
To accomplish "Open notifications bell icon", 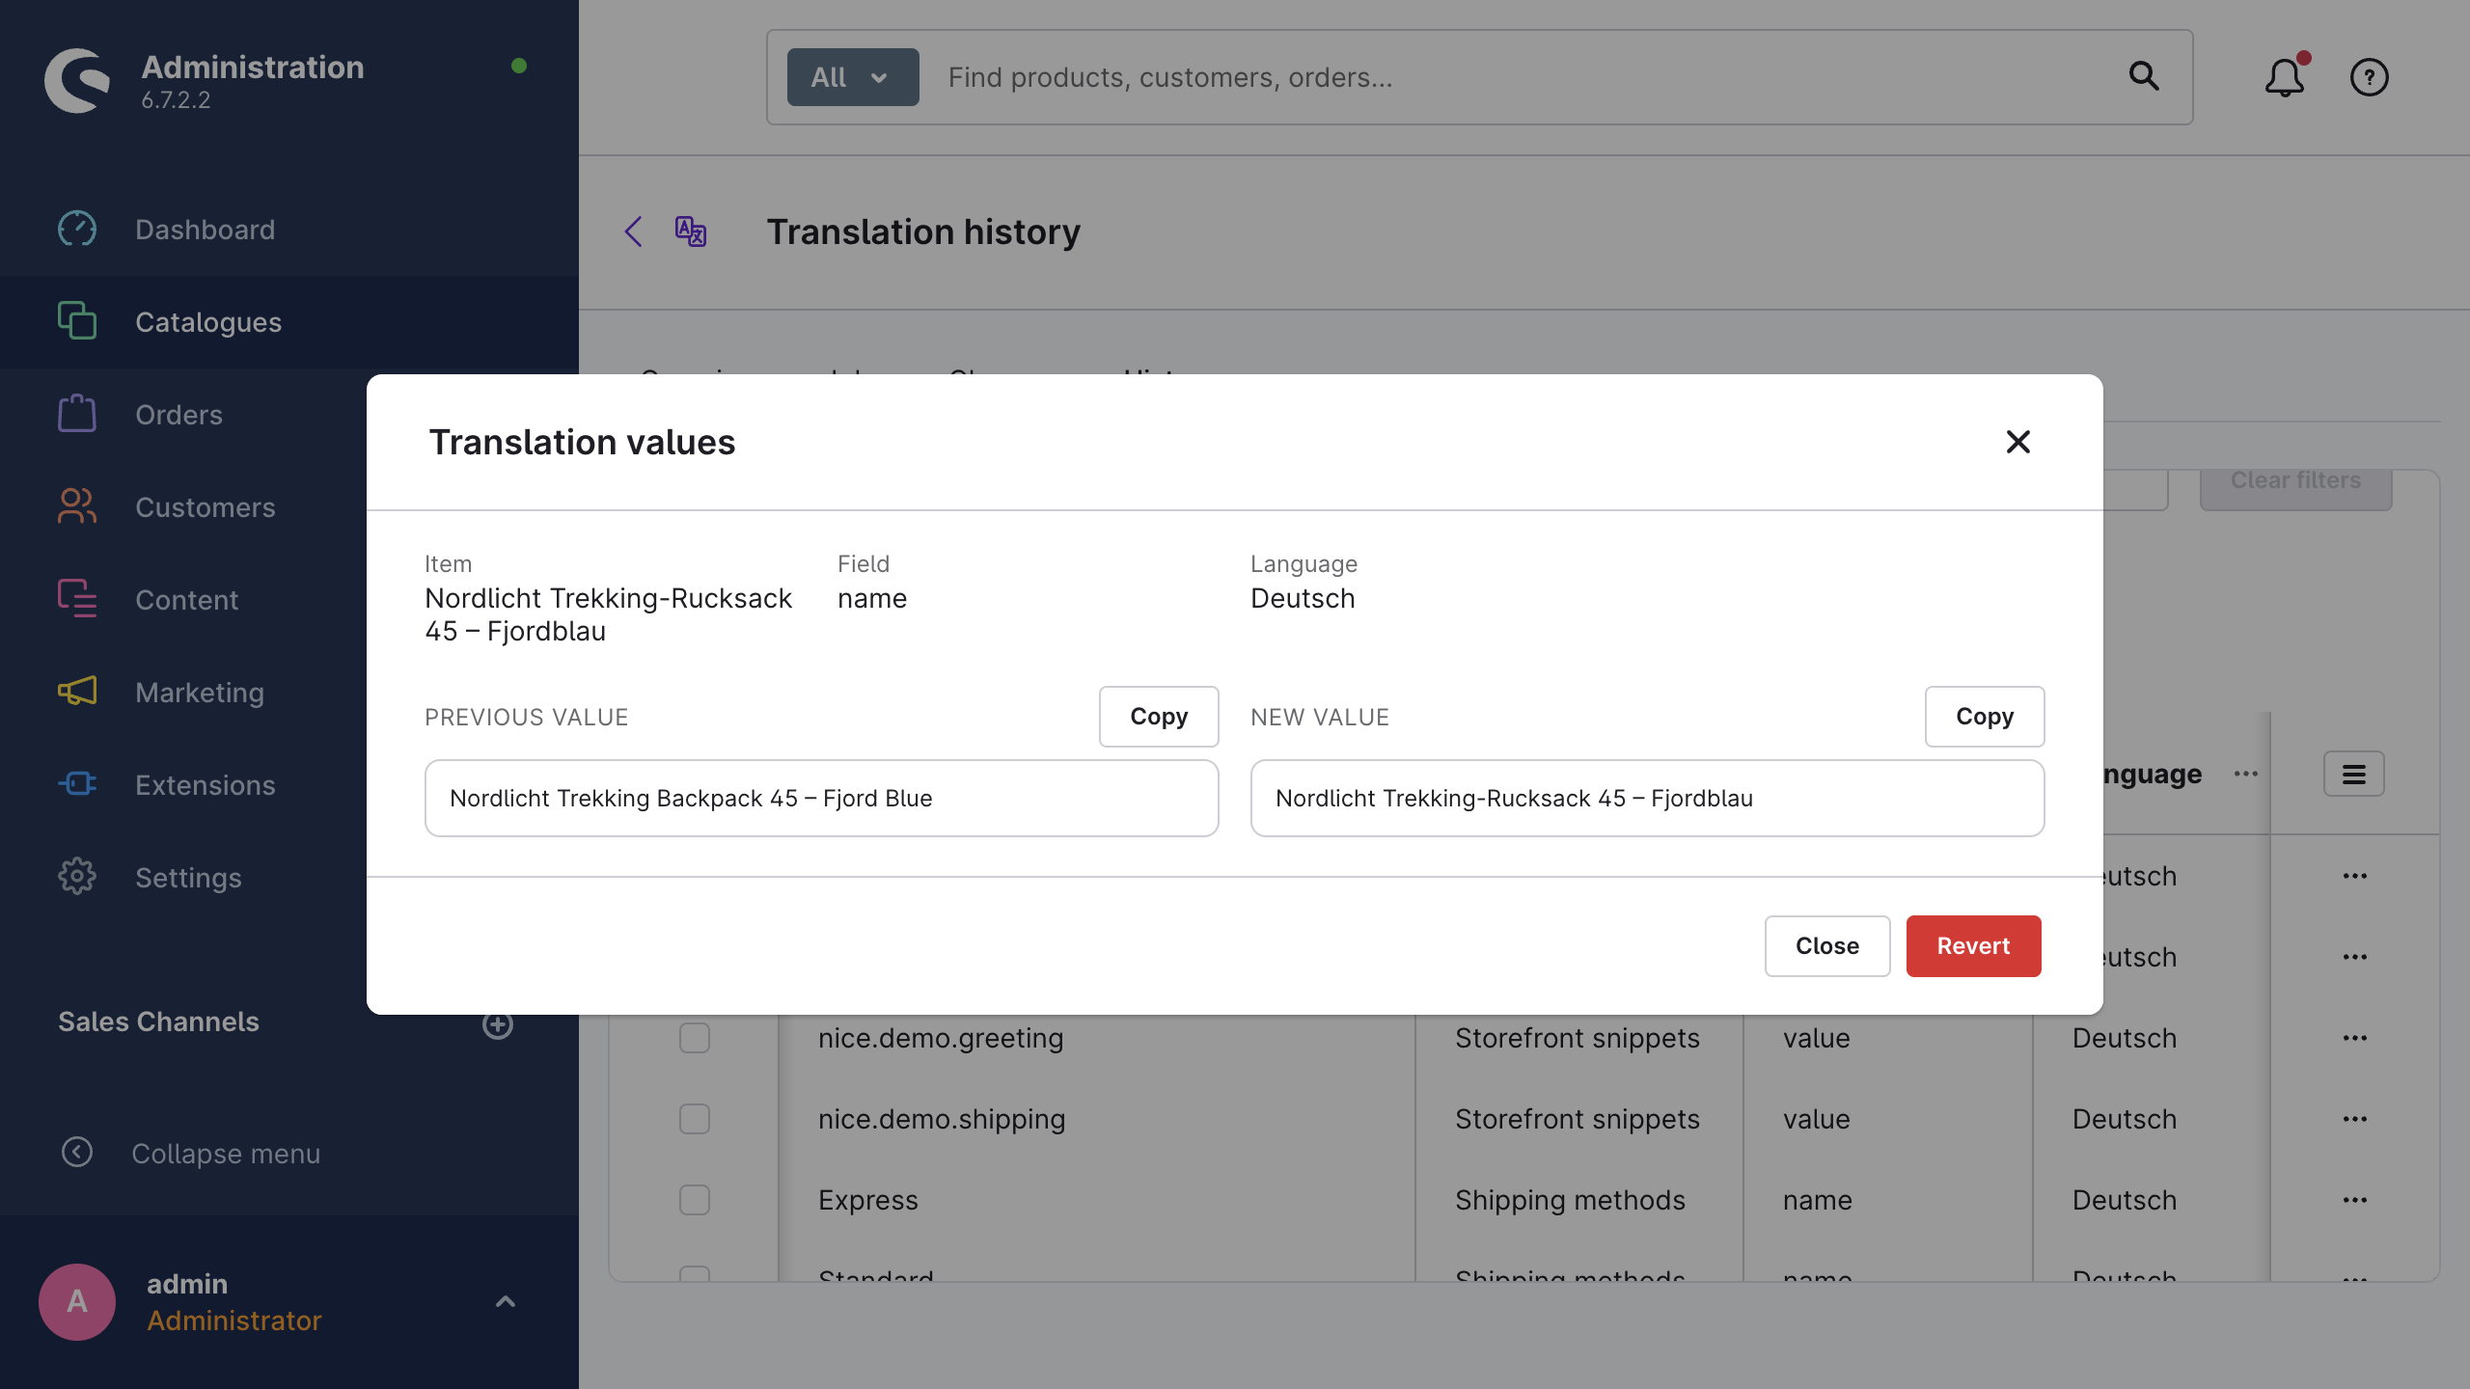I will (2285, 77).
